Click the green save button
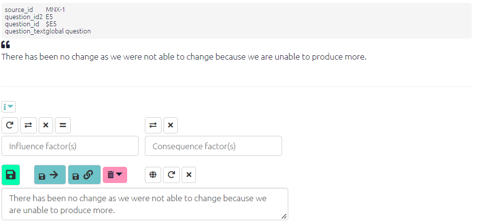Screen dimensions: 479x224 coord(11,175)
